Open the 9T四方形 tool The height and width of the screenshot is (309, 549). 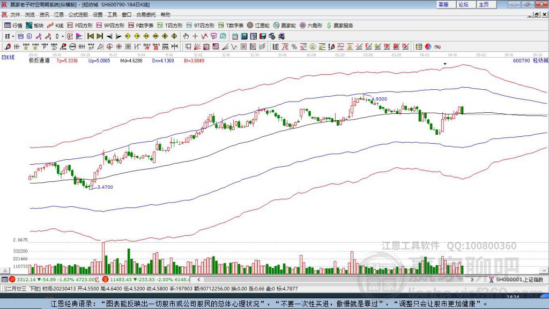point(201,26)
